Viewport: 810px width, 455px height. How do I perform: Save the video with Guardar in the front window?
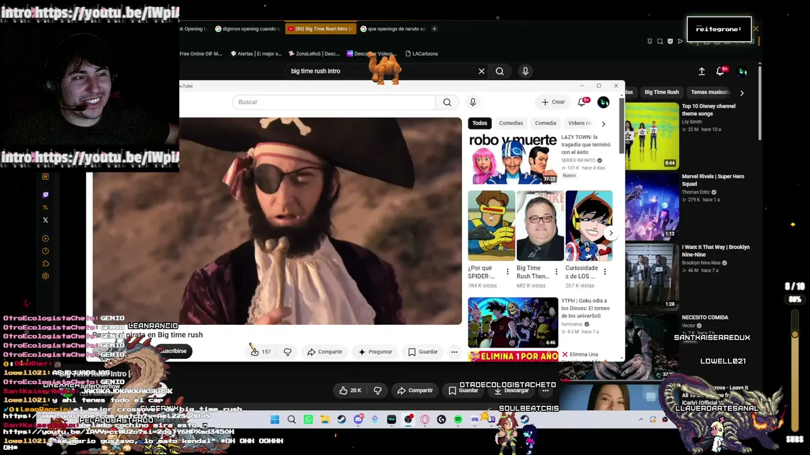pos(423,352)
